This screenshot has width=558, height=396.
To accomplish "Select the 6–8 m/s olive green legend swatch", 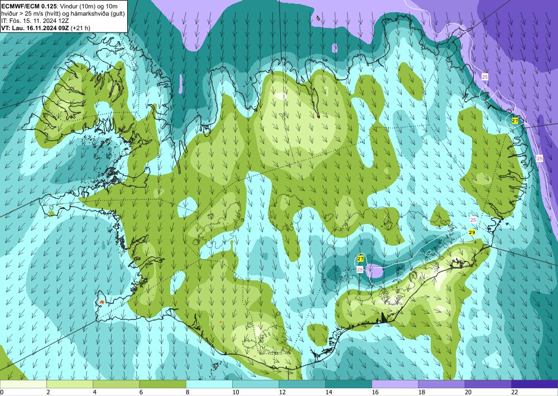I will point(162,384).
